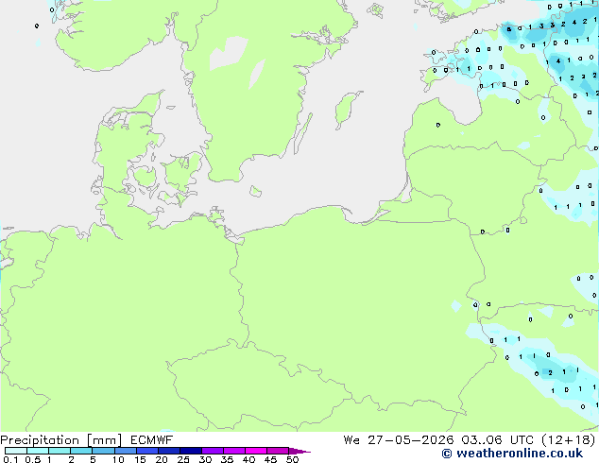
Task: Click the legend label '20'
Action: point(162,459)
